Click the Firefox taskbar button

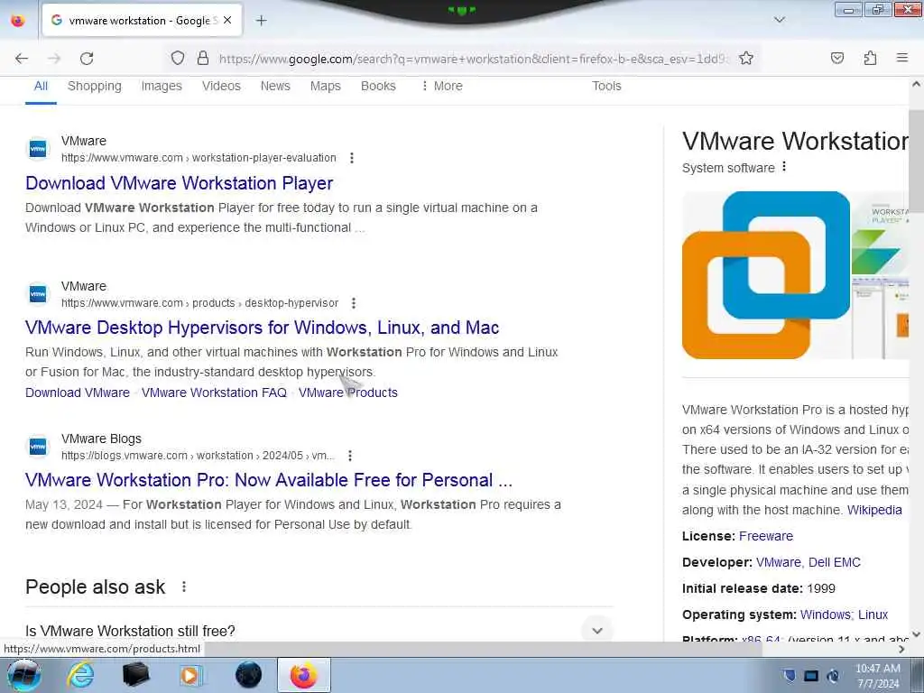[303, 675]
